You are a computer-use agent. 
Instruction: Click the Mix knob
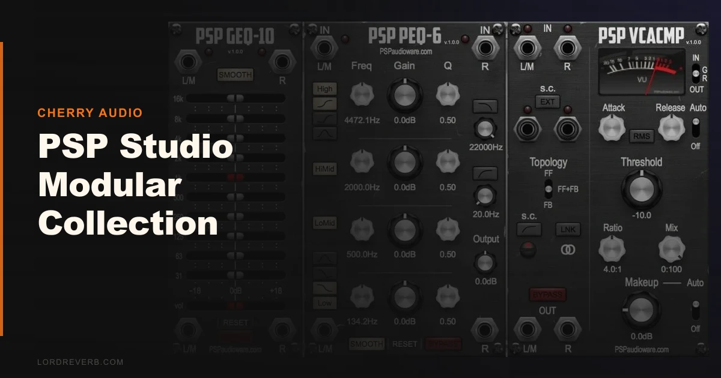(671, 248)
